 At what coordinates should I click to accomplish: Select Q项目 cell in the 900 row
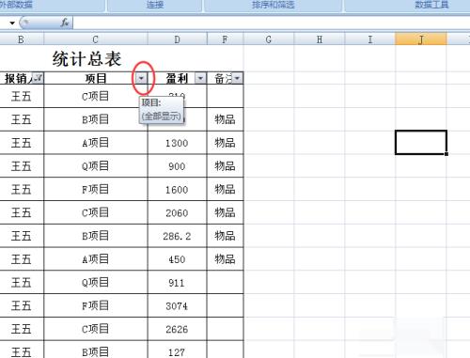tap(96, 166)
